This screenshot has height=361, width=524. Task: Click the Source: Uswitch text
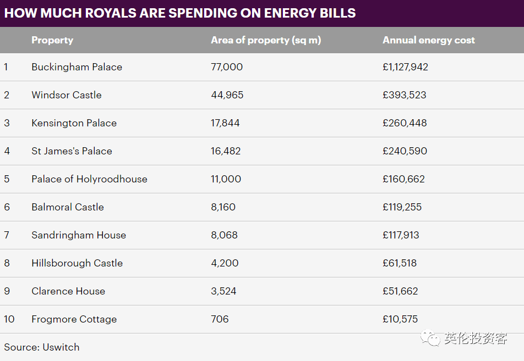42,347
